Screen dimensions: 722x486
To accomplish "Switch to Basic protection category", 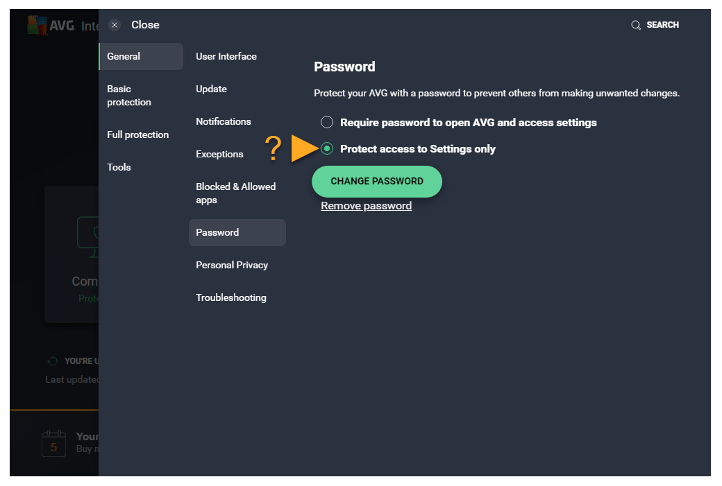I will click(129, 96).
